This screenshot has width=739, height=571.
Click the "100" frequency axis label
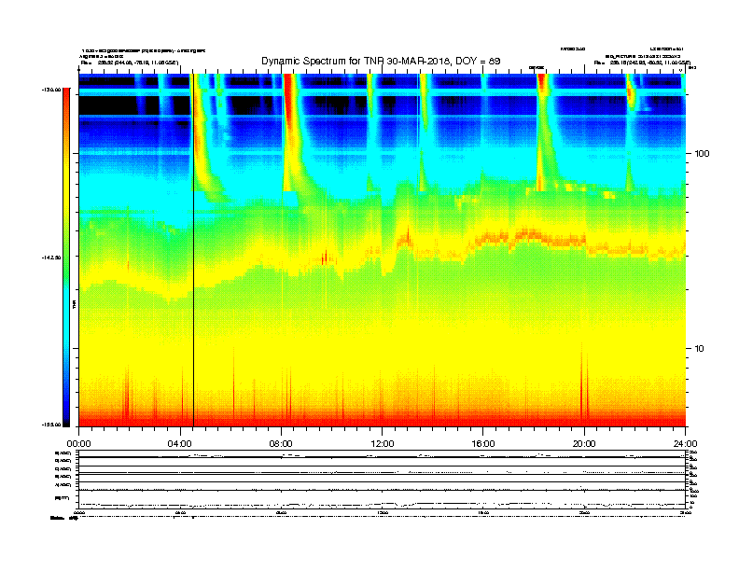(702, 154)
